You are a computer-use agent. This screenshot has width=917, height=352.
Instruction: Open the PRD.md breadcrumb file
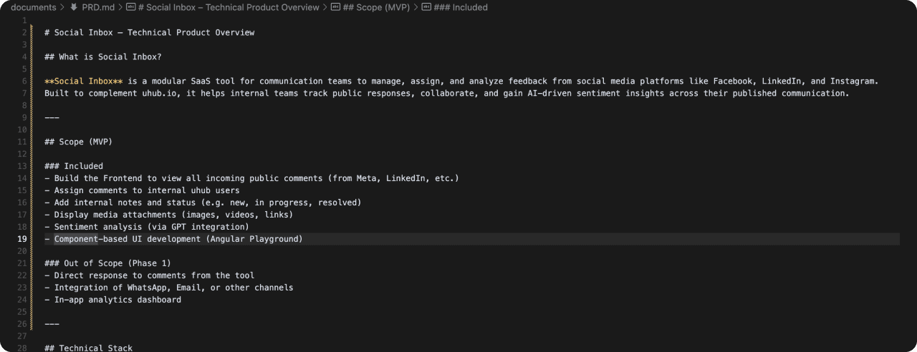[x=98, y=7]
